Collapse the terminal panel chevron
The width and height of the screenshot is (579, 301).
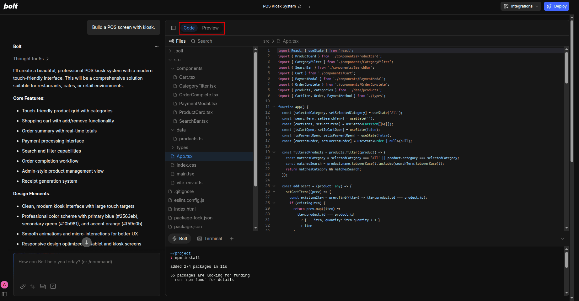coord(563,239)
